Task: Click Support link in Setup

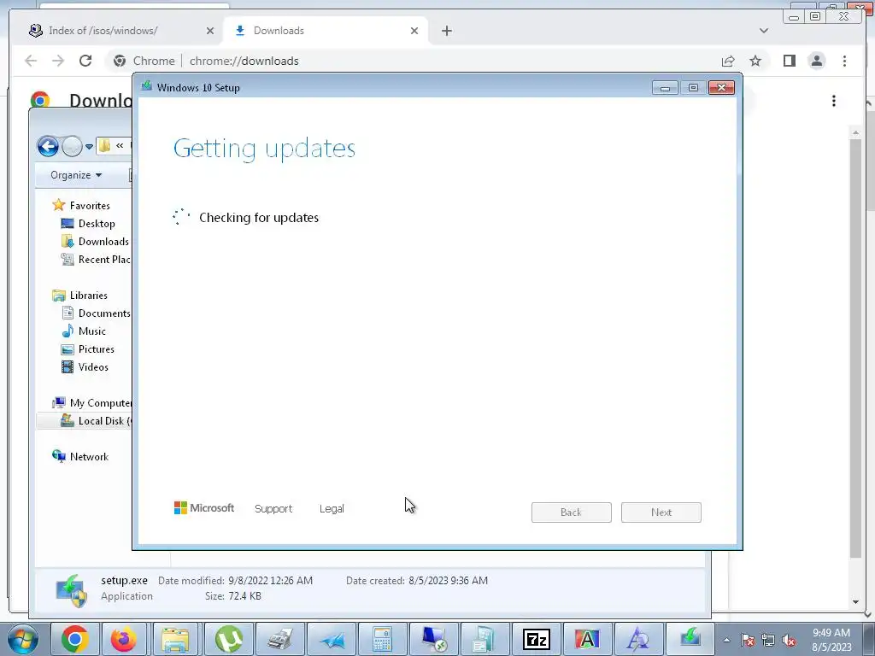Action: (273, 509)
